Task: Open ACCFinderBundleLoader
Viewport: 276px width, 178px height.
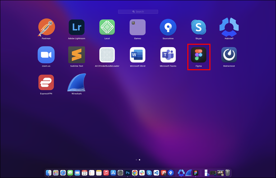Action: tap(107, 55)
